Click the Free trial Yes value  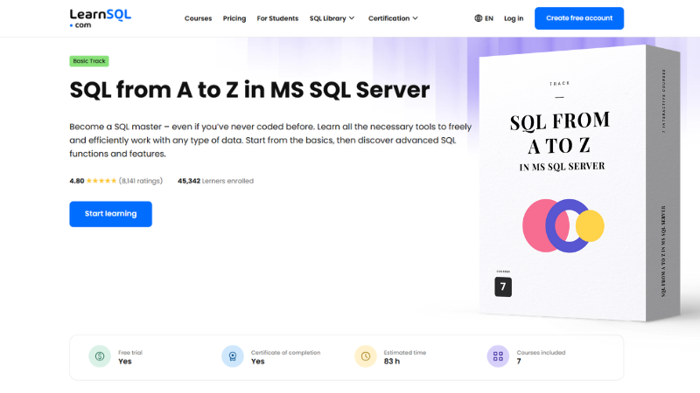tap(125, 362)
